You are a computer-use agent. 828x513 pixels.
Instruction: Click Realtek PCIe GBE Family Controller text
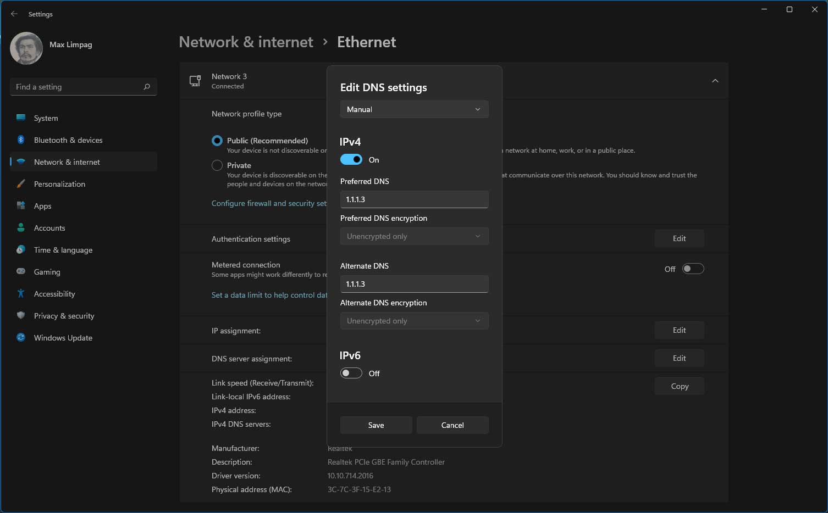point(386,462)
